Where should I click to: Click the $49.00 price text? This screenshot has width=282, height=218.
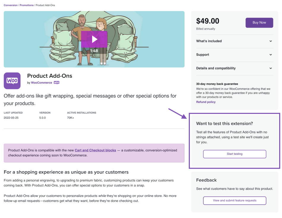click(208, 21)
